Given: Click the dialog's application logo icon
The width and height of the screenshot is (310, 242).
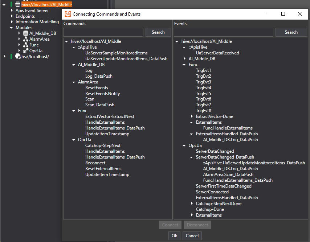Looking at the screenshot, I should pyautogui.click(x=68, y=14).
